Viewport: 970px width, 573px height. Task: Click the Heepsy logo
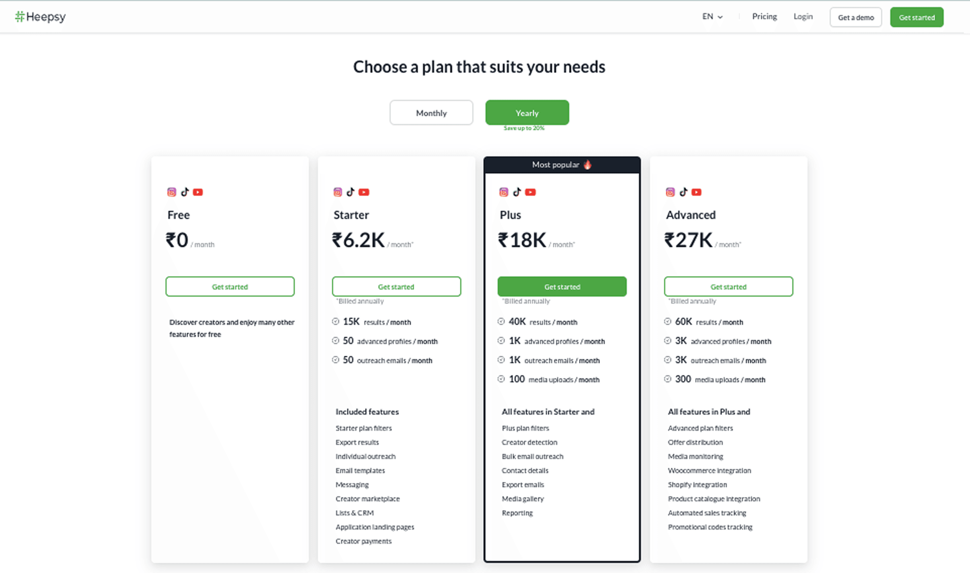(x=40, y=16)
